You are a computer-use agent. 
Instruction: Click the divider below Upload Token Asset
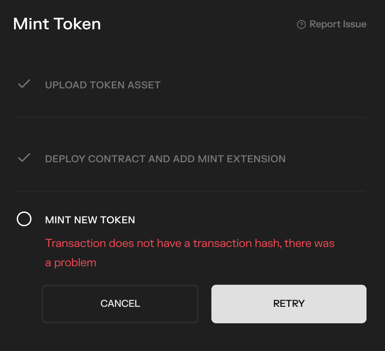click(x=190, y=117)
